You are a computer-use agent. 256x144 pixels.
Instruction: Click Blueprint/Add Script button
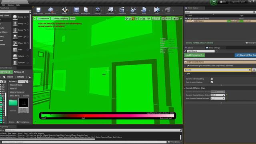click(x=245, y=55)
